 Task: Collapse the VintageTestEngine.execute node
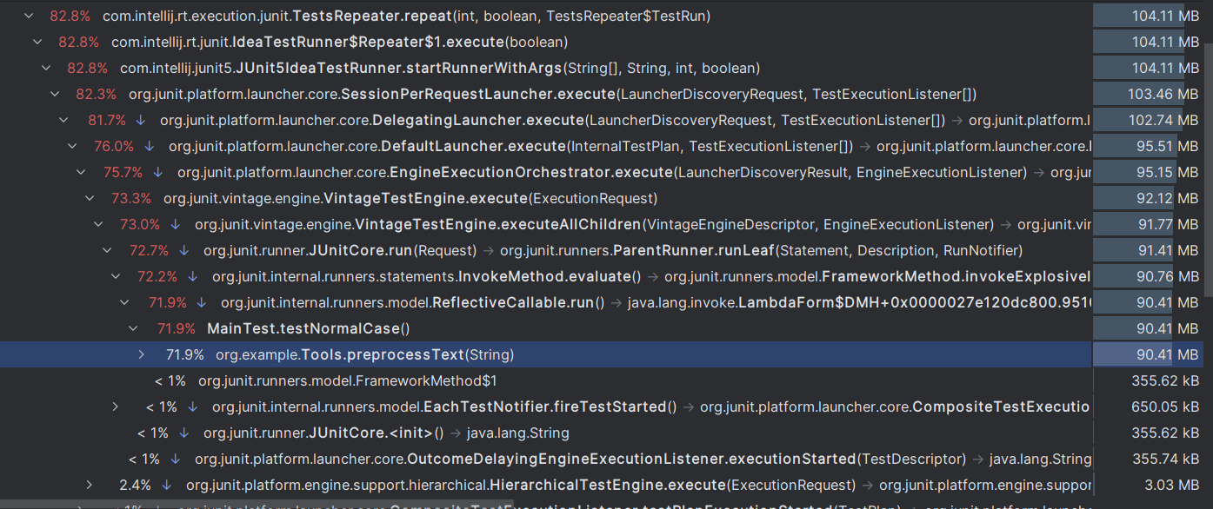tap(90, 198)
